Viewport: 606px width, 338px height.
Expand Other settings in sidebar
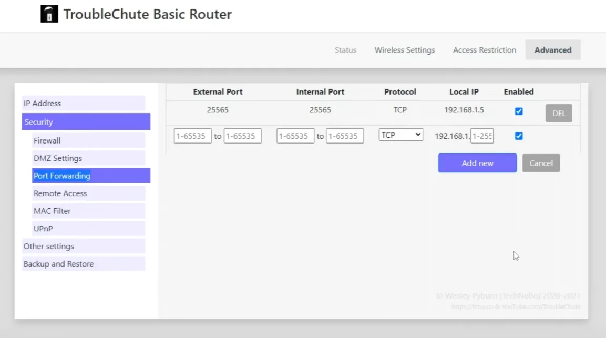click(x=83, y=247)
